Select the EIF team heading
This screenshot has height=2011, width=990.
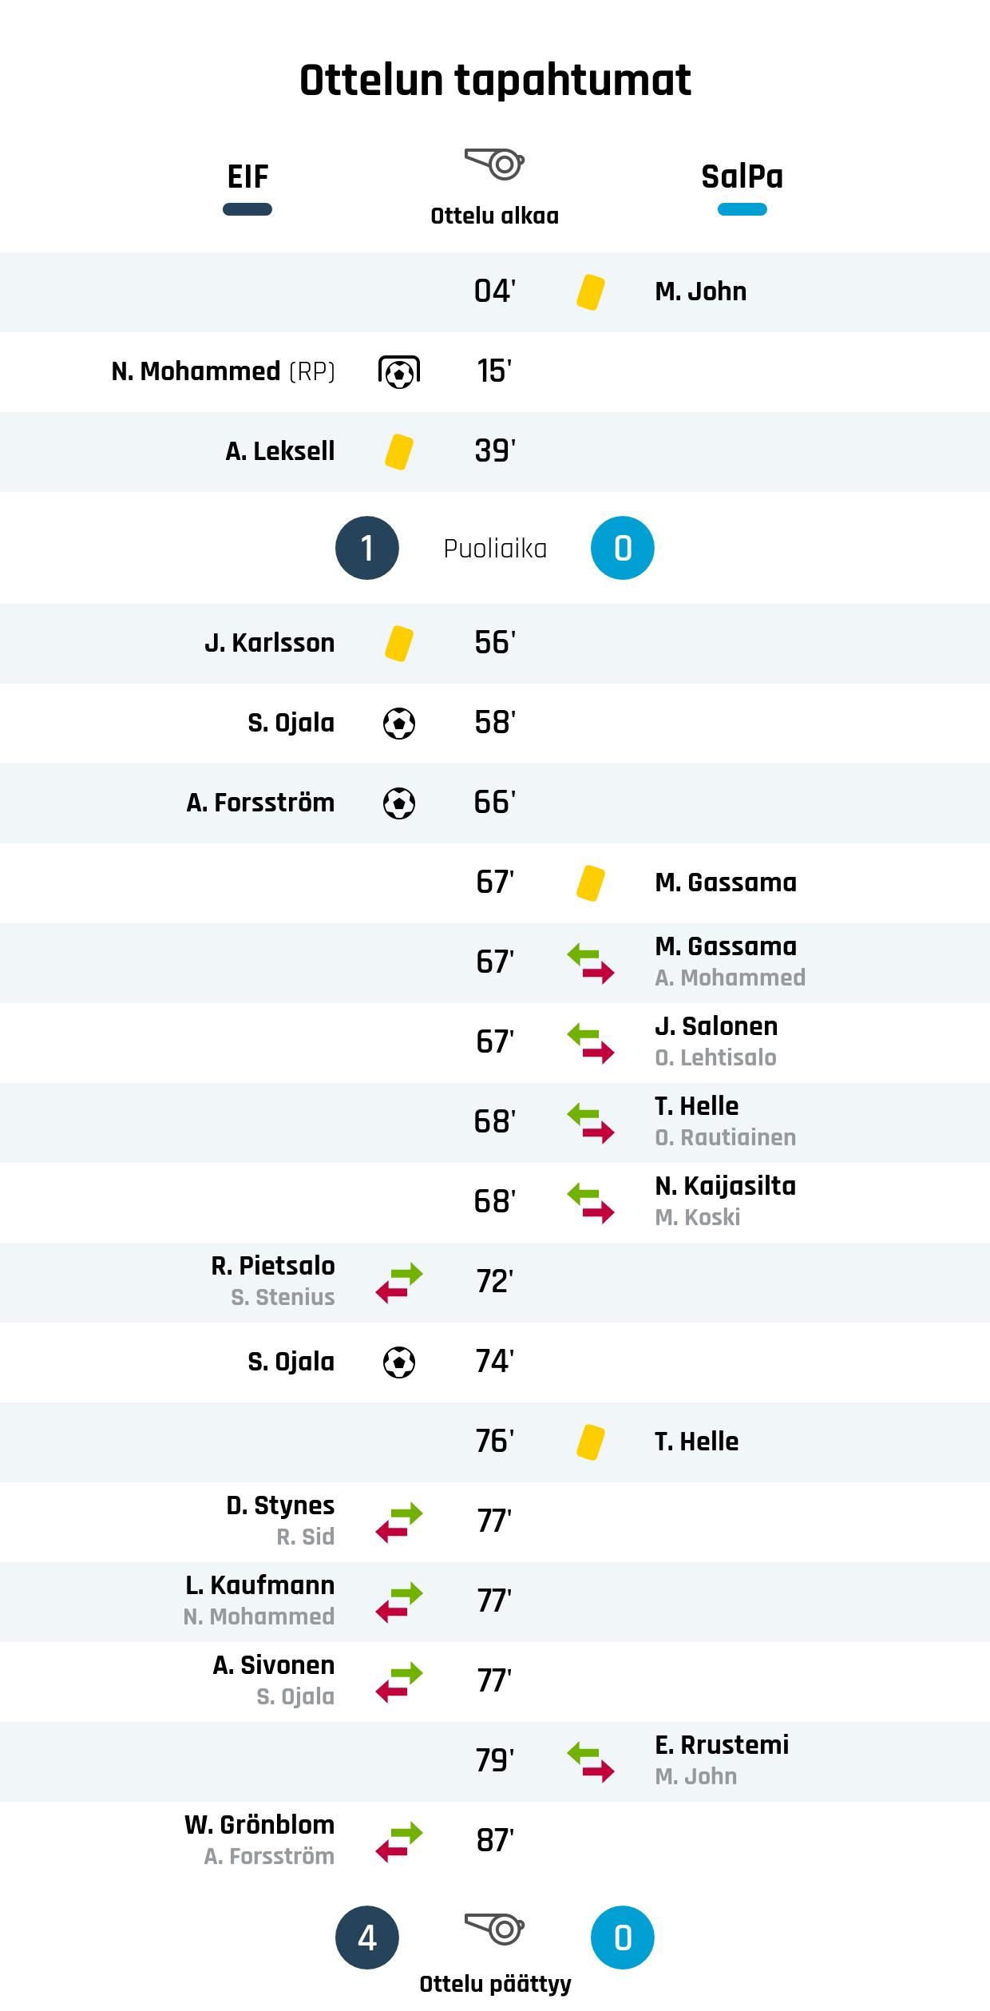[247, 177]
